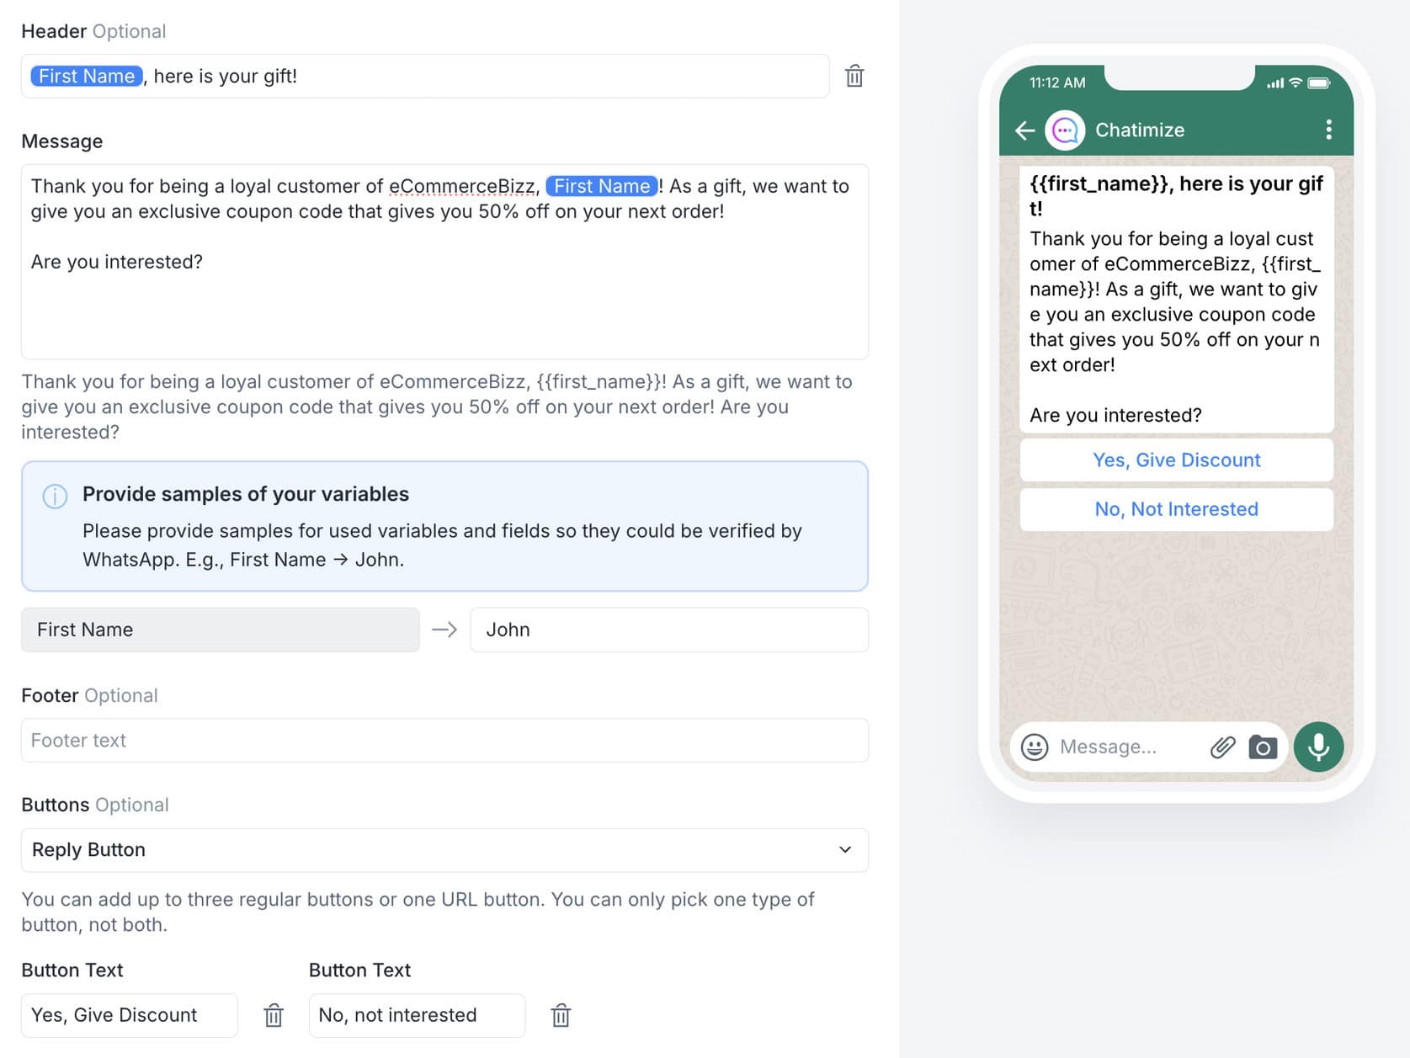The height and width of the screenshot is (1058, 1410).
Task: Select the First Name variable tag in header
Action: (87, 77)
